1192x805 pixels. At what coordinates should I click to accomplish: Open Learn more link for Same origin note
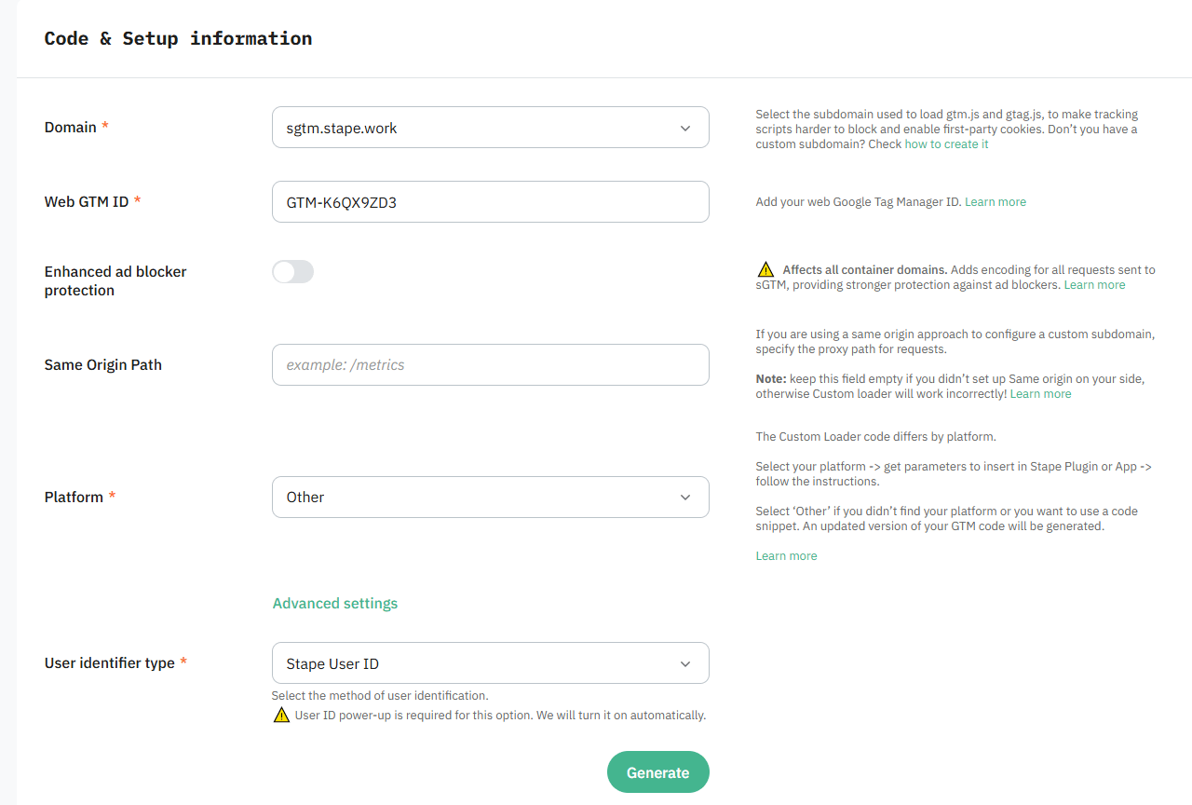tap(1040, 394)
